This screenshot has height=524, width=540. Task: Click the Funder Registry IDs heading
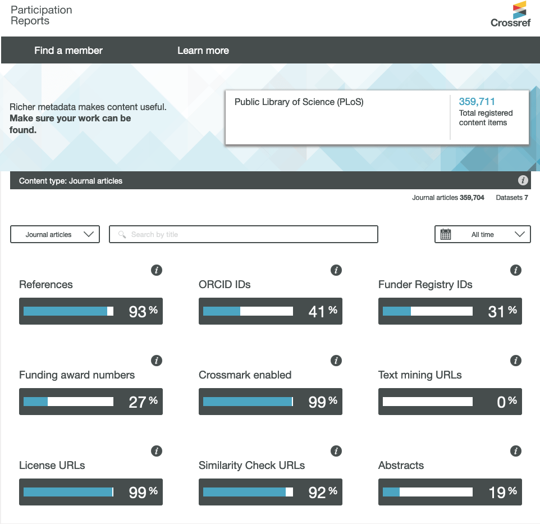(x=425, y=285)
